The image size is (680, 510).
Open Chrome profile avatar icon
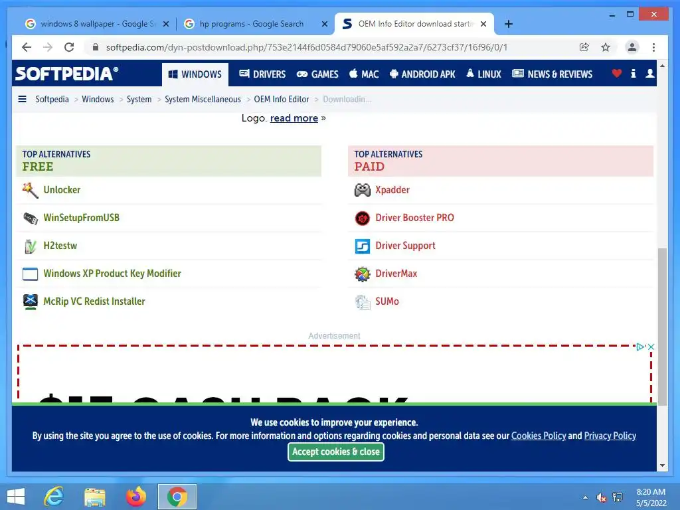pos(632,47)
